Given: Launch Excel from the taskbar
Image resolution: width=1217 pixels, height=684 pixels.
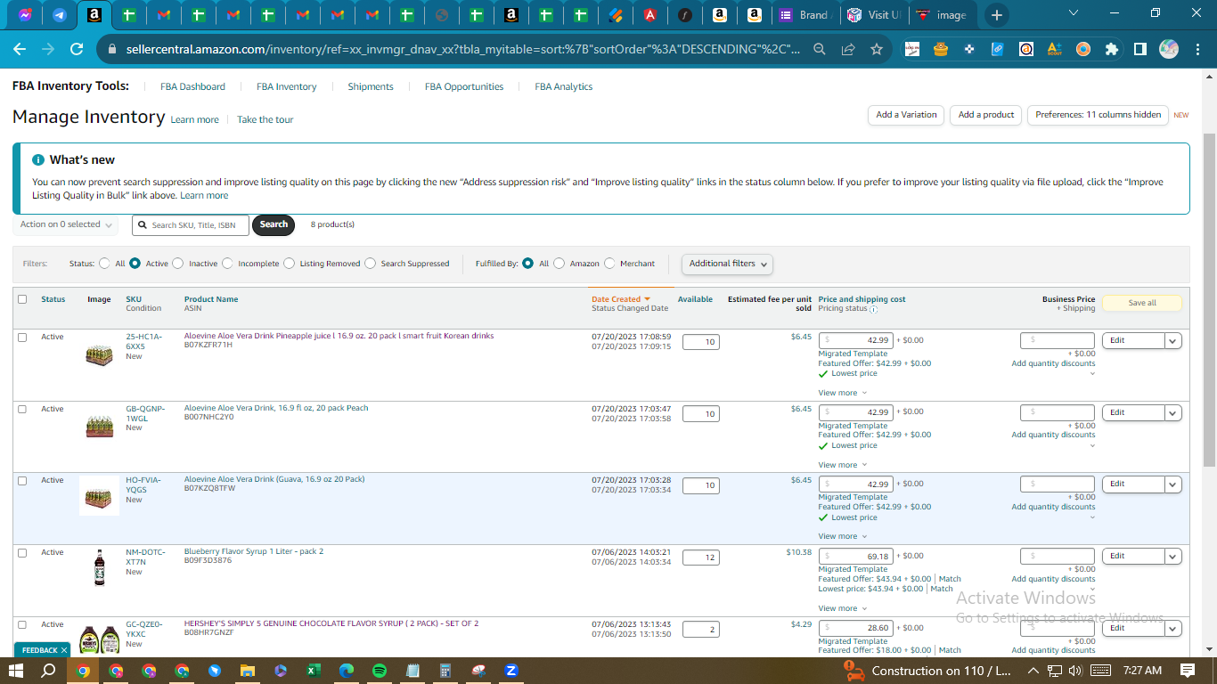Looking at the screenshot, I should pyautogui.click(x=313, y=671).
